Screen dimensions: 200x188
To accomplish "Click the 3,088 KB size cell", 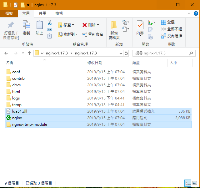I will click(x=182, y=118).
